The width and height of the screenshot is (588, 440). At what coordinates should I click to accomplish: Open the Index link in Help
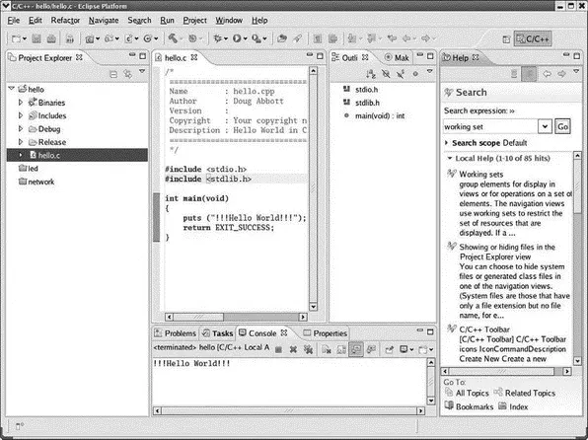(x=518, y=406)
